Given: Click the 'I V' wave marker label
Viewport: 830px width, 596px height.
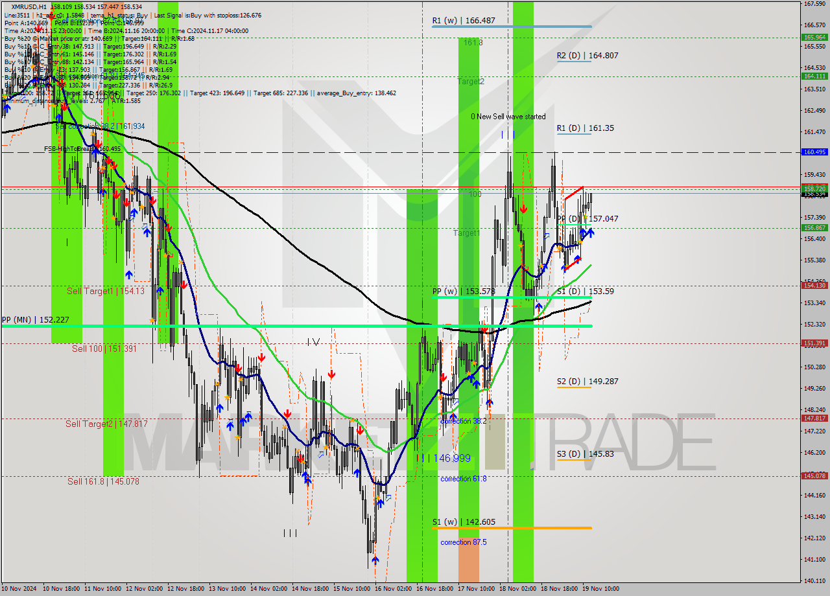Looking at the screenshot, I should [x=314, y=341].
